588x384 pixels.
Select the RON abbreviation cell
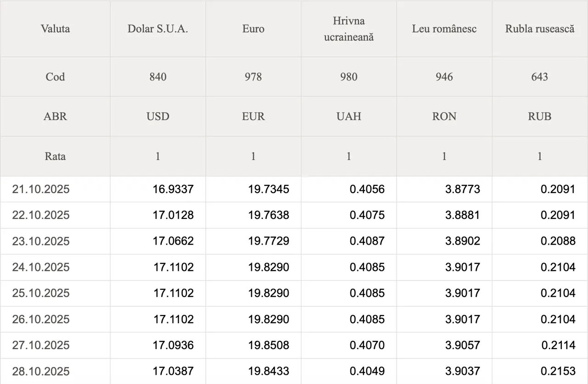tap(444, 116)
